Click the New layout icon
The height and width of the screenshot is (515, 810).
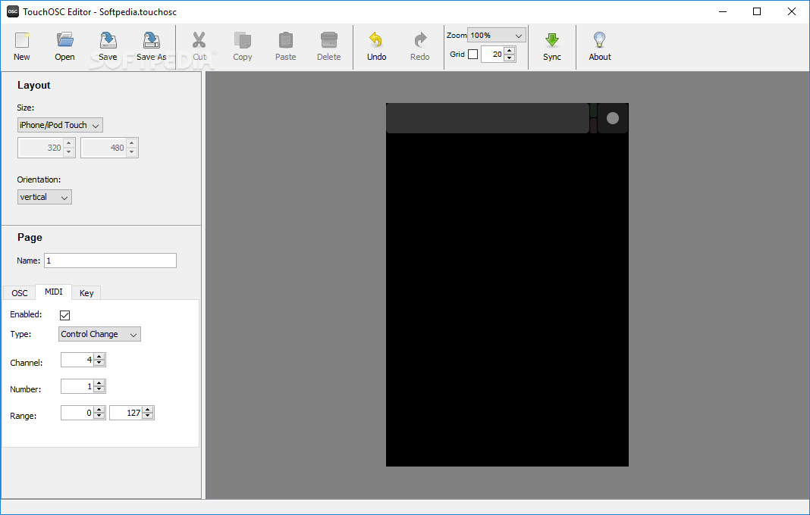click(22, 41)
